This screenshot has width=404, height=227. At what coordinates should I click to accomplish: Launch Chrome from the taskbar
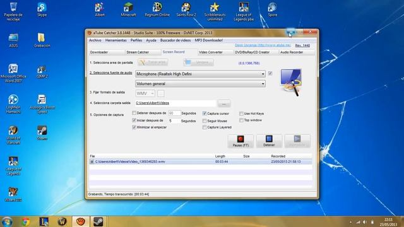coord(26,221)
